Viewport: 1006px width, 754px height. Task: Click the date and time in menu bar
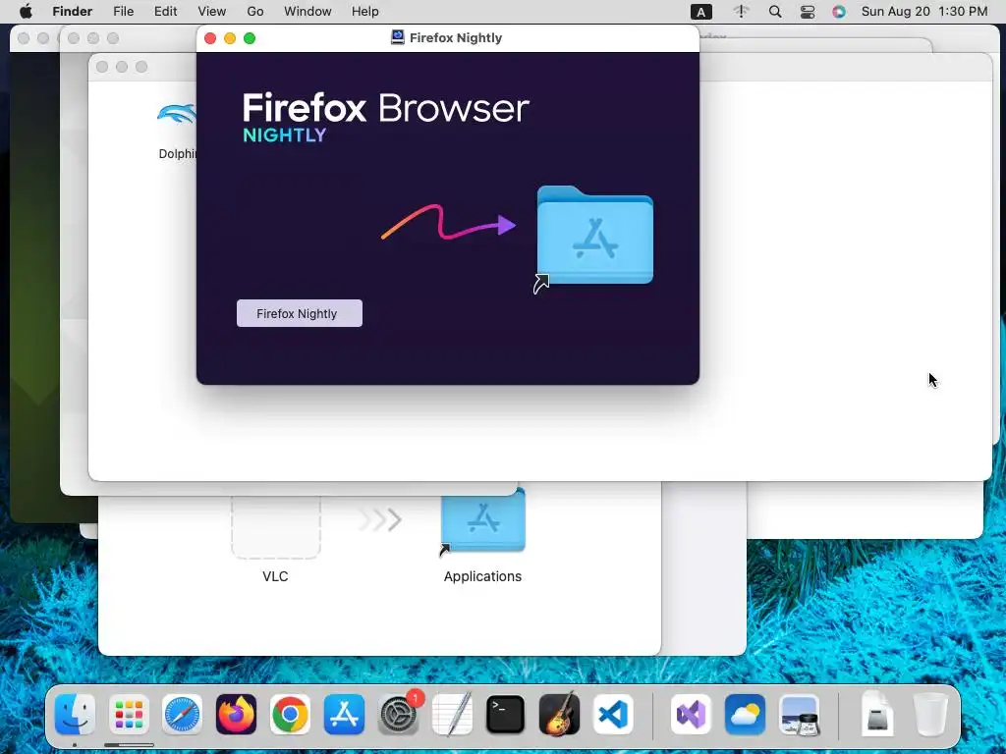[924, 12]
